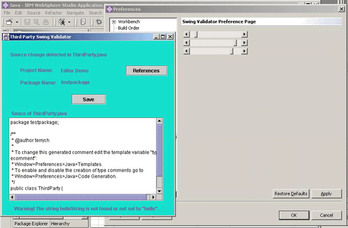Close the Preferences dialog with X
This screenshot has height=228, width=348.
click(x=342, y=9)
